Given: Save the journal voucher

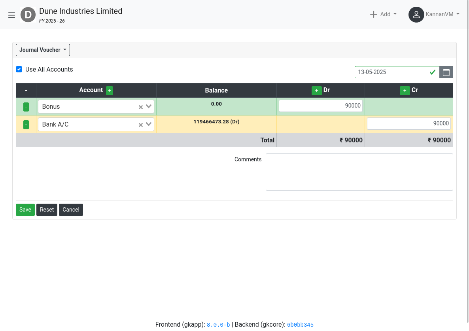Looking at the screenshot, I should 25,210.
